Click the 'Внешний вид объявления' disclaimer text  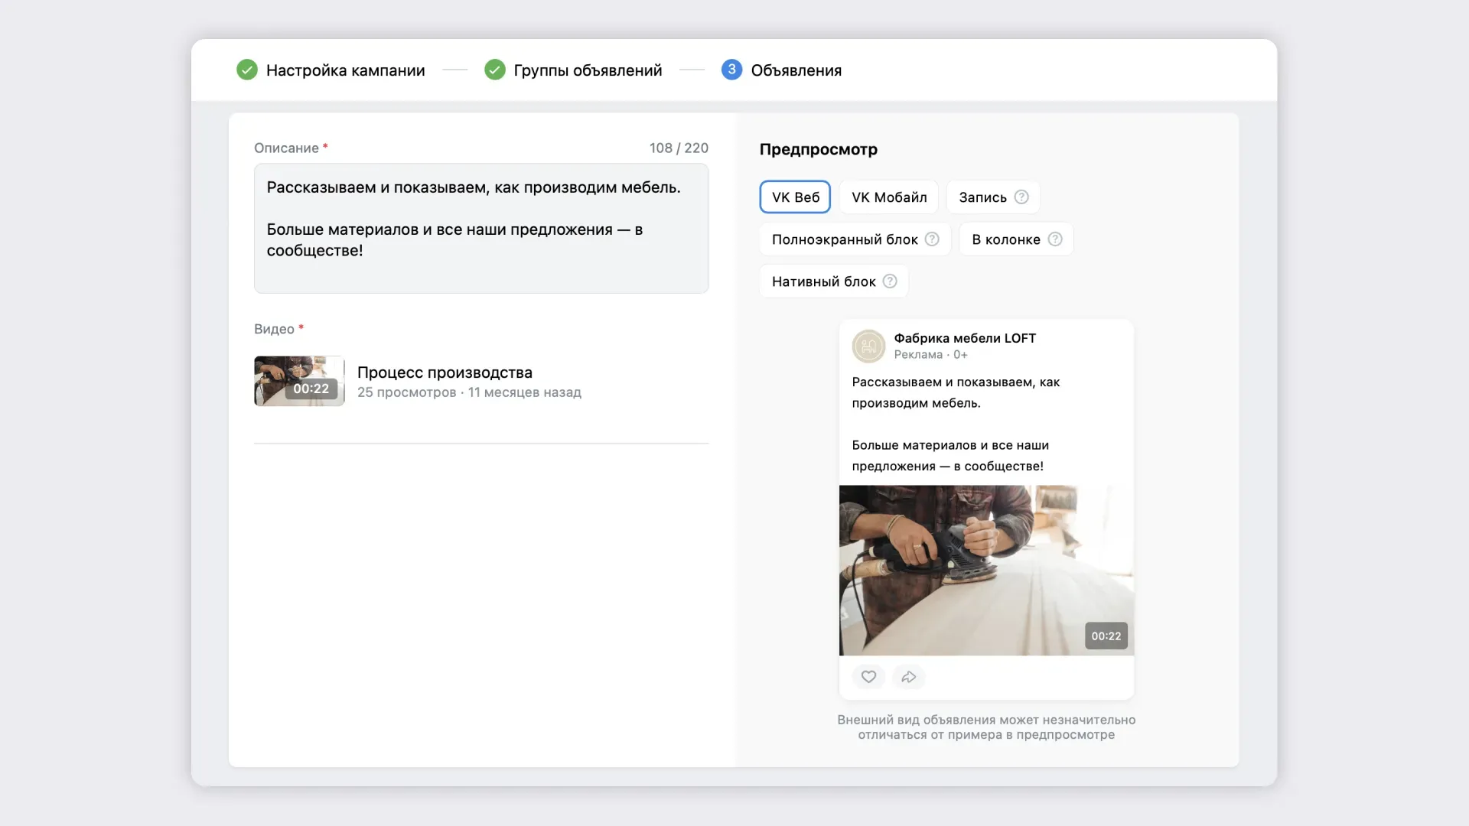click(x=986, y=727)
